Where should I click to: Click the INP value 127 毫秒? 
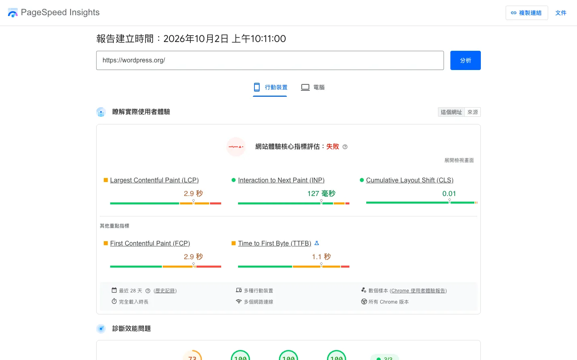[x=321, y=194]
